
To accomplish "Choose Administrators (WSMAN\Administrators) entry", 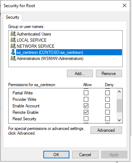I will pyautogui.click(x=50, y=59).
